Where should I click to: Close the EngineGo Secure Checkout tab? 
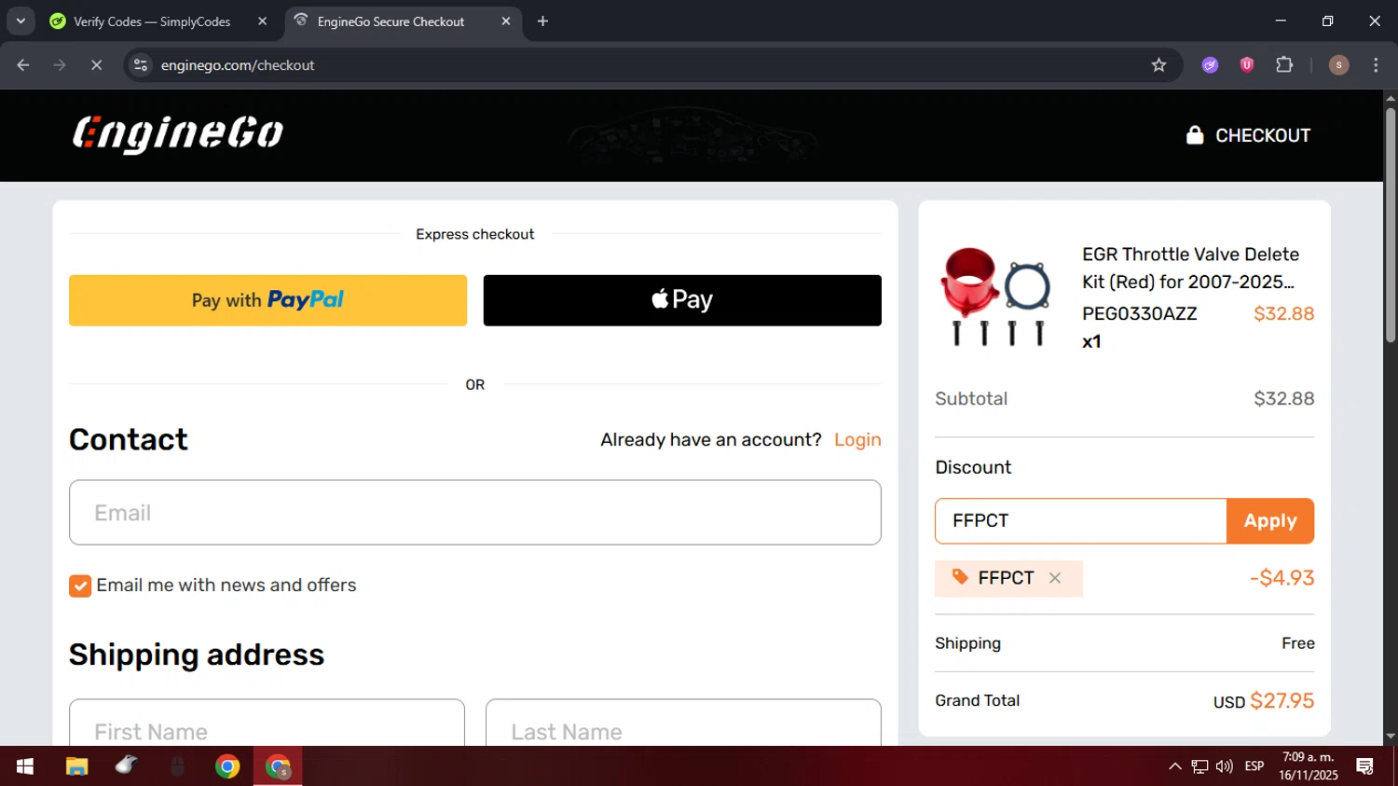pyautogui.click(x=506, y=21)
